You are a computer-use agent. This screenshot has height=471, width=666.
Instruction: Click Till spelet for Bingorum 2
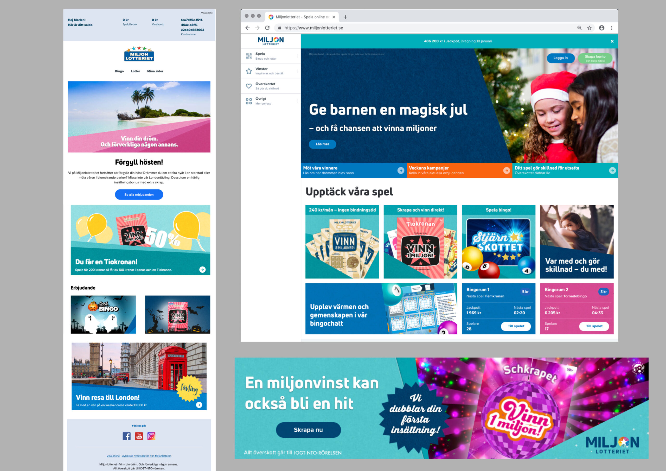point(594,326)
